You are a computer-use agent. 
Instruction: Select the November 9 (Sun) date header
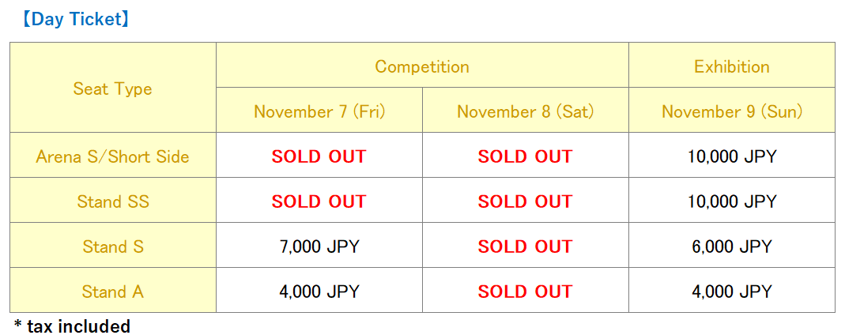pos(731,111)
